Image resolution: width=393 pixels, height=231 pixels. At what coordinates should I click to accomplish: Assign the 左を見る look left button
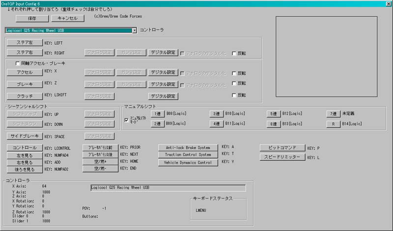pos(25,155)
